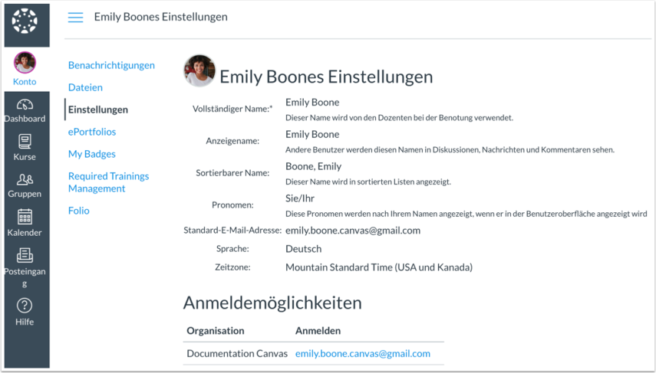
Task: Select the Einstellungen menu item
Action: click(x=98, y=110)
